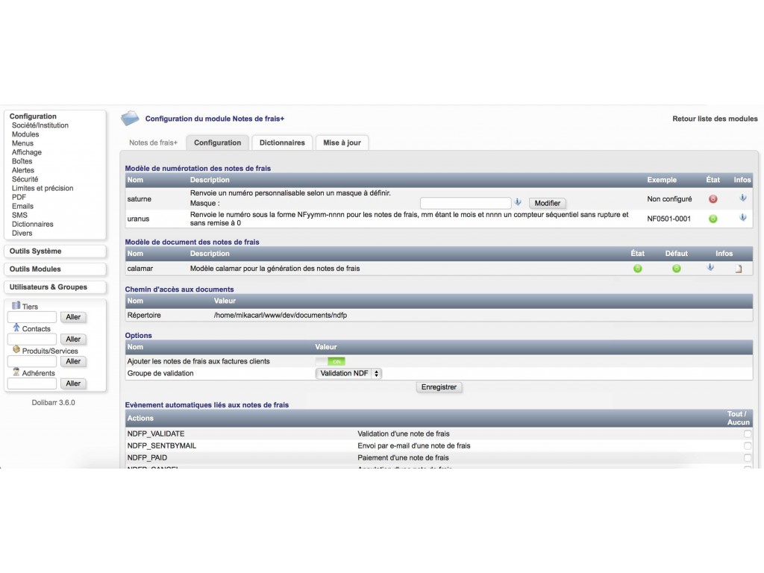Open Société/Institution in sidebar
The image size is (764, 573).
click(x=40, y=125)
